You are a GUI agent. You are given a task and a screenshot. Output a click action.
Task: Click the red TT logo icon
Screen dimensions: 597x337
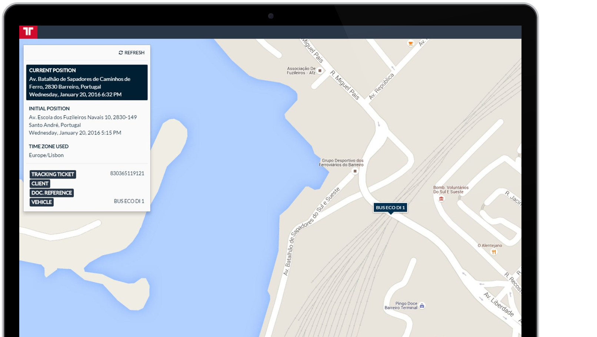pos(28,32)
